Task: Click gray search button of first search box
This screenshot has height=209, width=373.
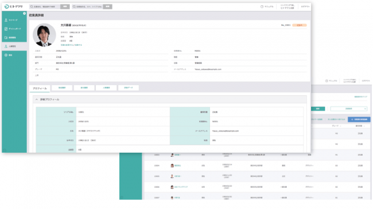Action: (65, 7)
